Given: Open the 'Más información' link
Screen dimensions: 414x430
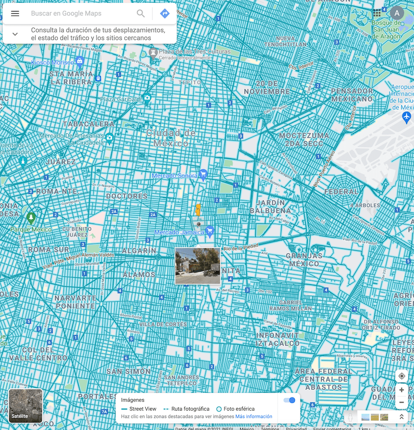Looking at the screenshot, I should tap(254, 416).
